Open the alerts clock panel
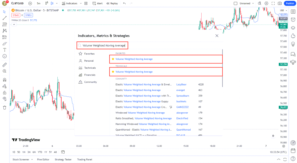Image resolution: width=297 pixels, height=163 pixels. pyautogui.click(x=293, y=20)
